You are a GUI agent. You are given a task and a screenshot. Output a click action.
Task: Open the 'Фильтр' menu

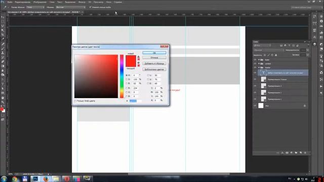pyautogui.click(x=82, y=2)
